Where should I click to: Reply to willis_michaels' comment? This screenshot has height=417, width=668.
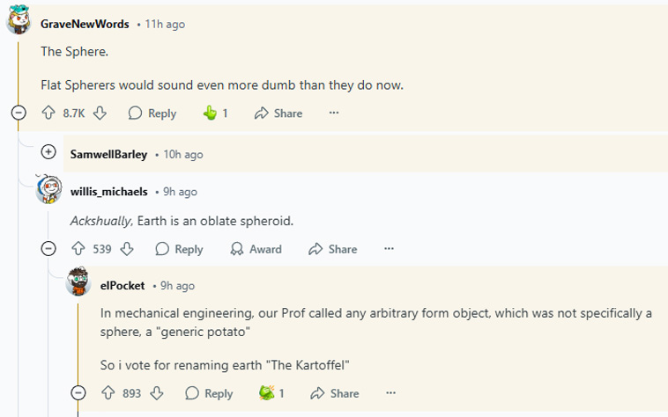[x=180, y=249]
